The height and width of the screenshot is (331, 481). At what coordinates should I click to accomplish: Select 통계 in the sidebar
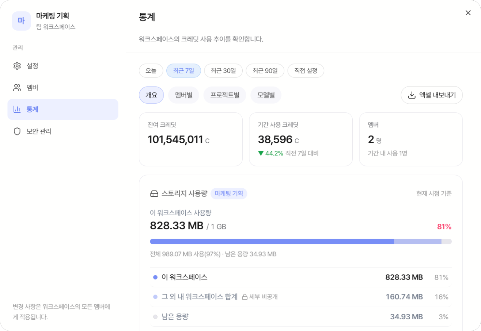tap(63, 109)
